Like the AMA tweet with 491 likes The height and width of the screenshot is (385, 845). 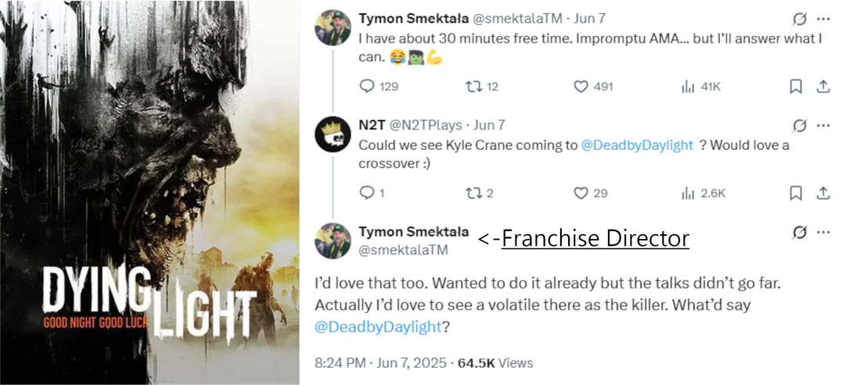[x=592, y=87]
